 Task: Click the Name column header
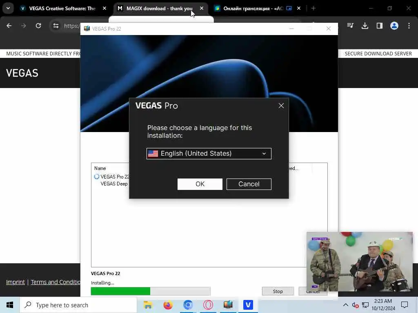100,168
